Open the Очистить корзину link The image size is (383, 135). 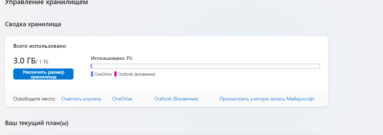(x=81, y=99)
